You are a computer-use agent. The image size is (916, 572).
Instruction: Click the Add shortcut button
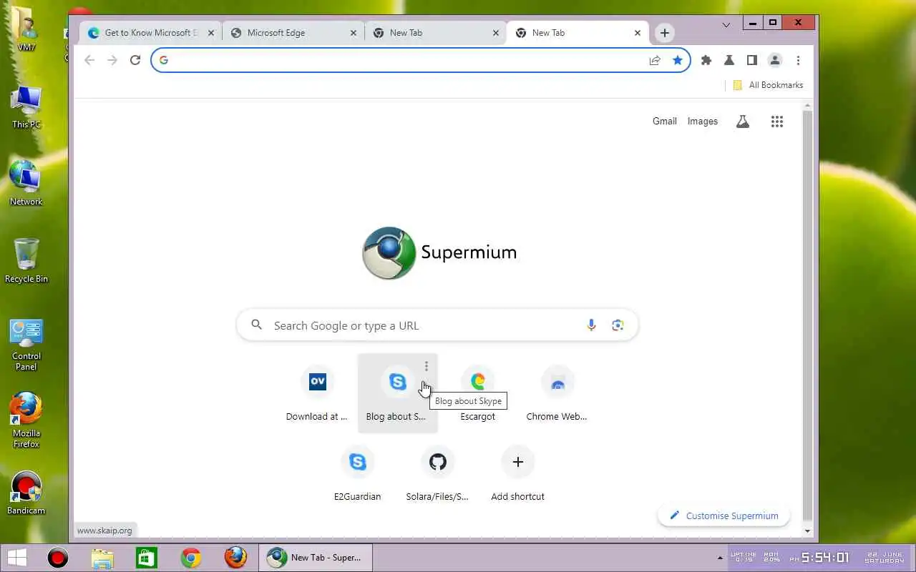517,473
